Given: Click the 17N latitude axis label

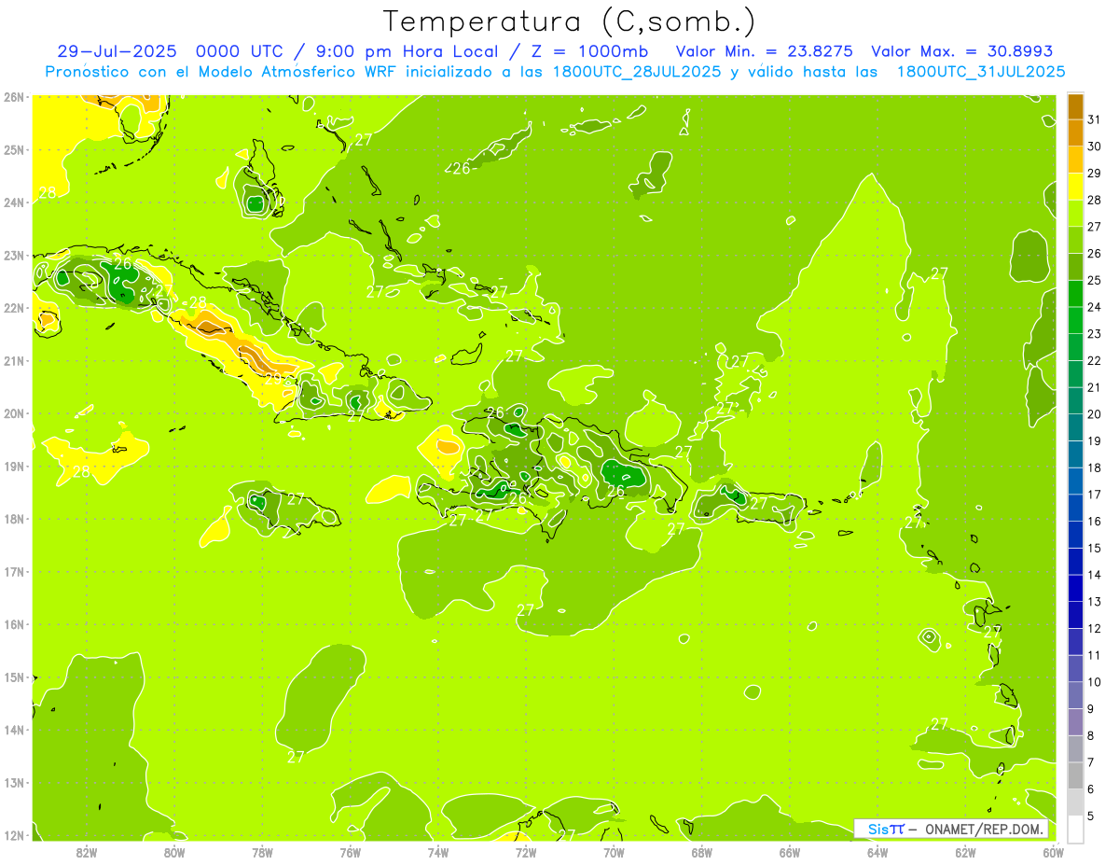Looking at the screenshot, I should [14, 572].
